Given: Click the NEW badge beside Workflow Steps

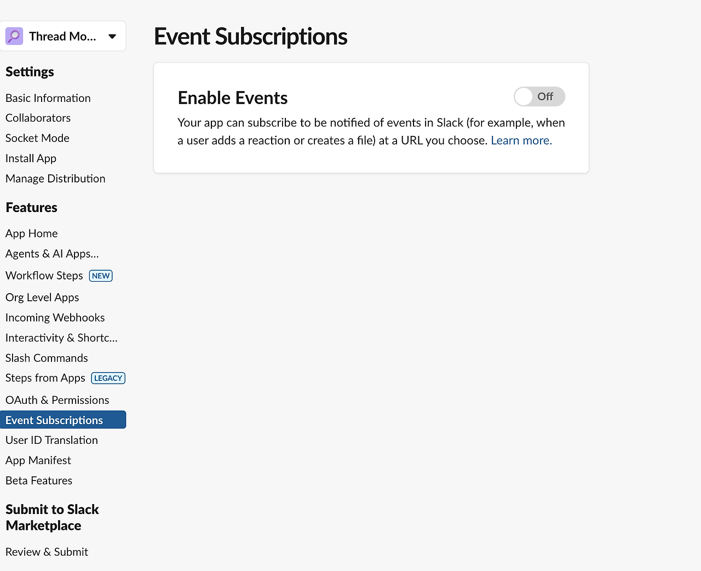Looking at the screenshot, I should point(101,276).
